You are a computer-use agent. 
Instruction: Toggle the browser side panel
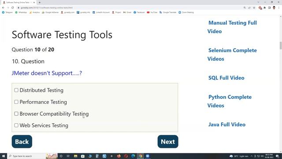click(x=269, y=8)
